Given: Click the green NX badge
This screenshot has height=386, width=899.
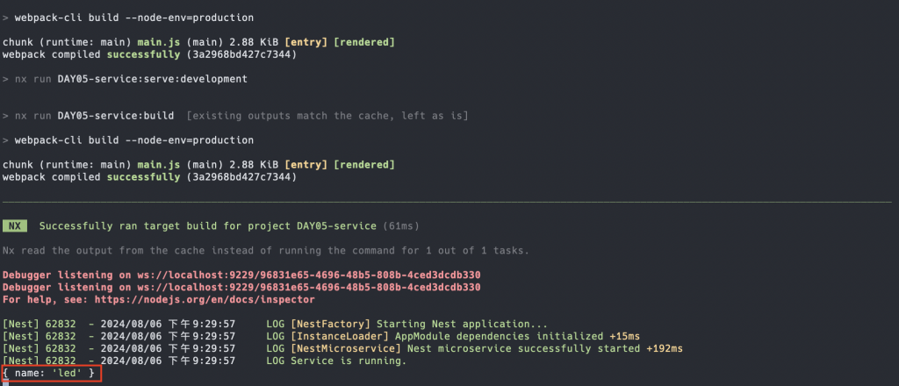Looking at the screenshot, I should [15, 226].
